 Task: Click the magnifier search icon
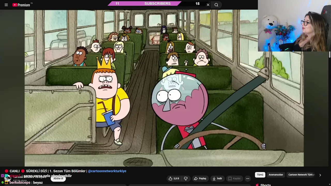click(x=216, y=5)
